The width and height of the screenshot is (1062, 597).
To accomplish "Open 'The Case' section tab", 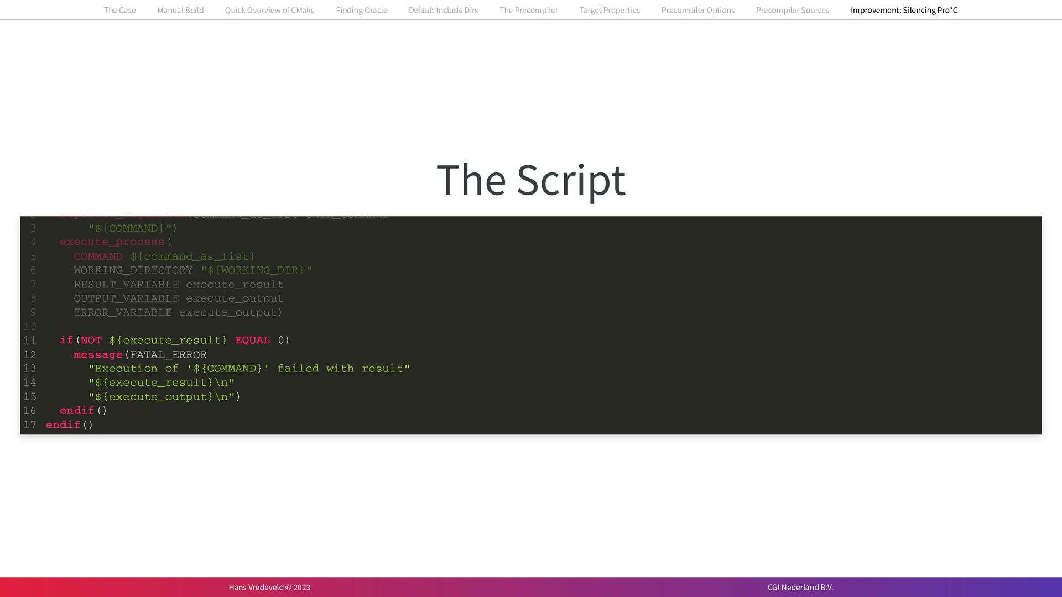I will pyautogui.click(x=119, y=10).
